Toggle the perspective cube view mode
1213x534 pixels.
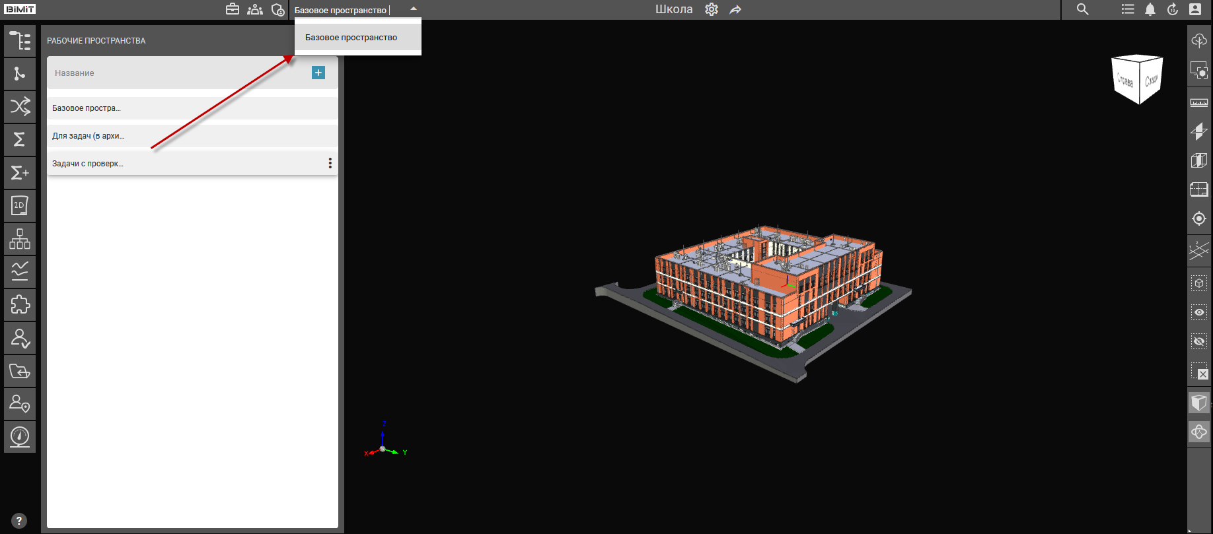coord(1198,403)
